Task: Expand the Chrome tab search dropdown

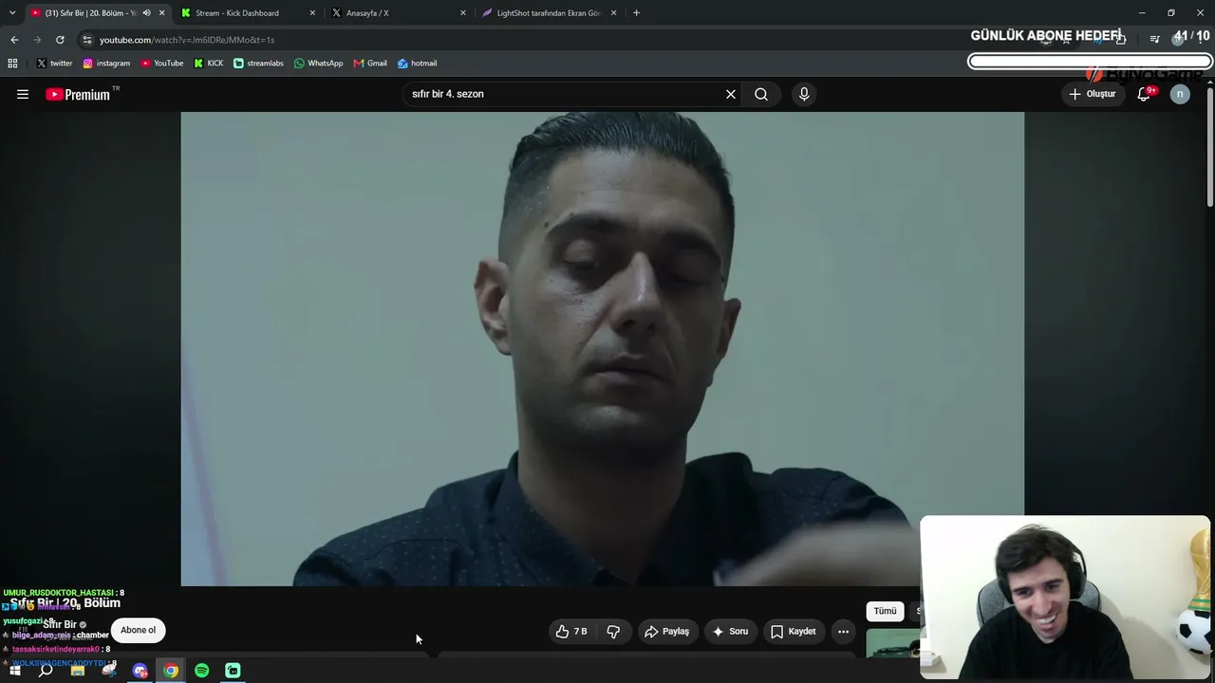Action: click(12, 13)
